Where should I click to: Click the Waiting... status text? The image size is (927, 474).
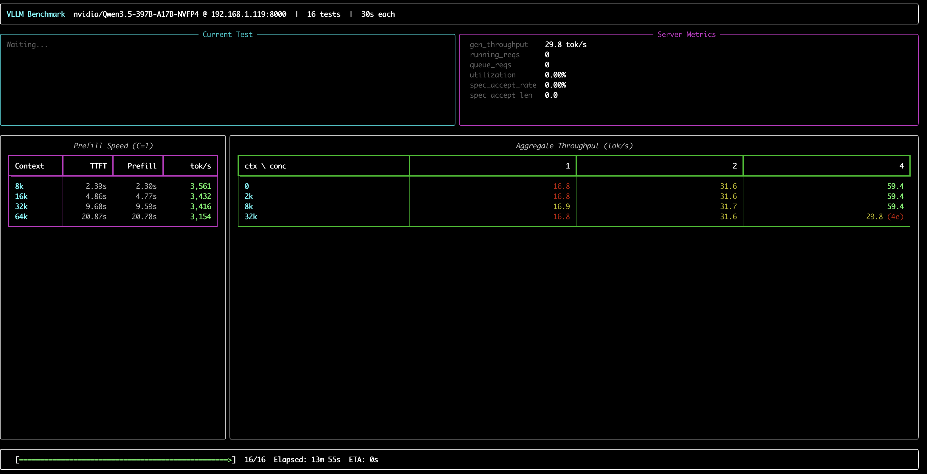point(27,45)
